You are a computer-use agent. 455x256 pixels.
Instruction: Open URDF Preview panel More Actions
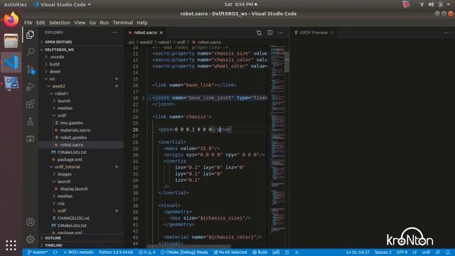click(446, 33)
